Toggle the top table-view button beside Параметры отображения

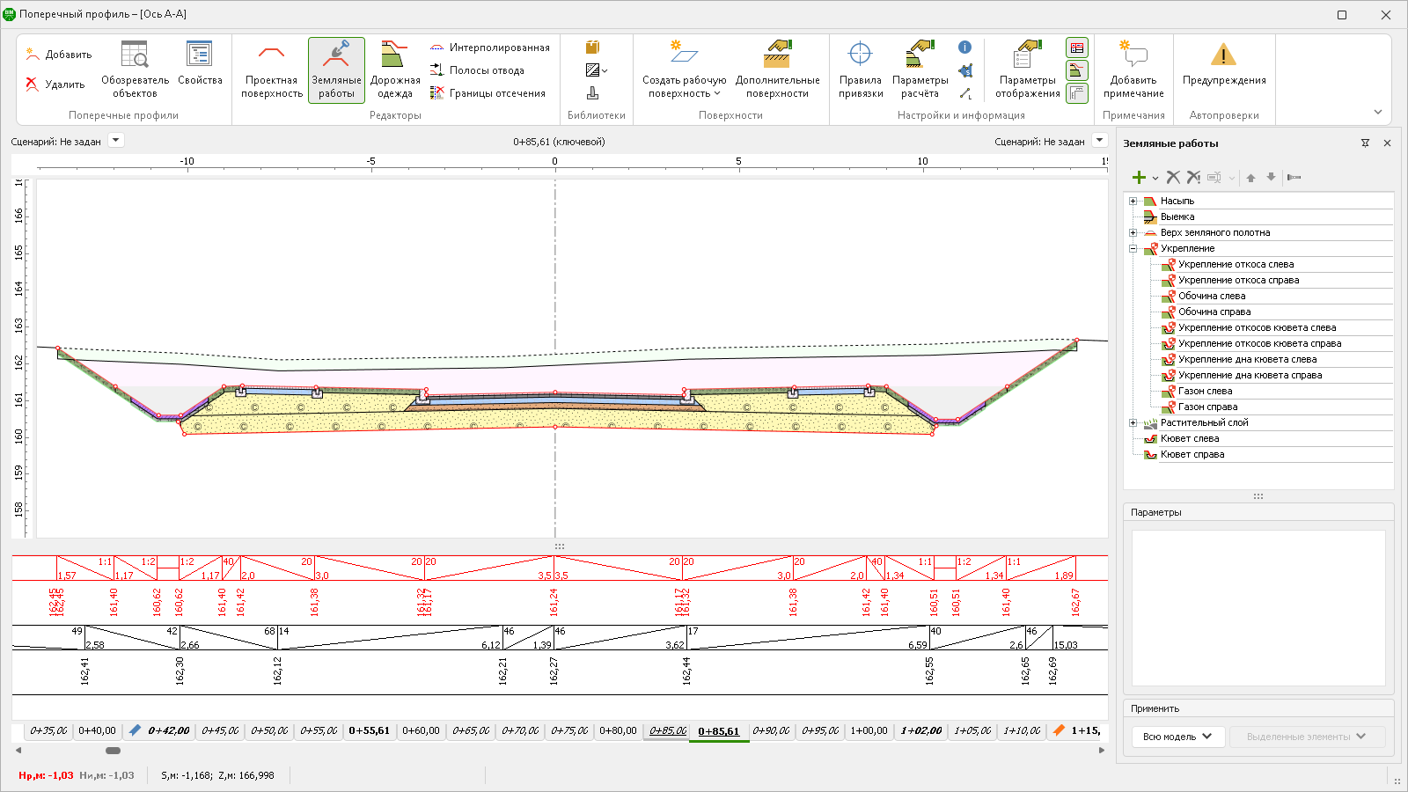1076,48
